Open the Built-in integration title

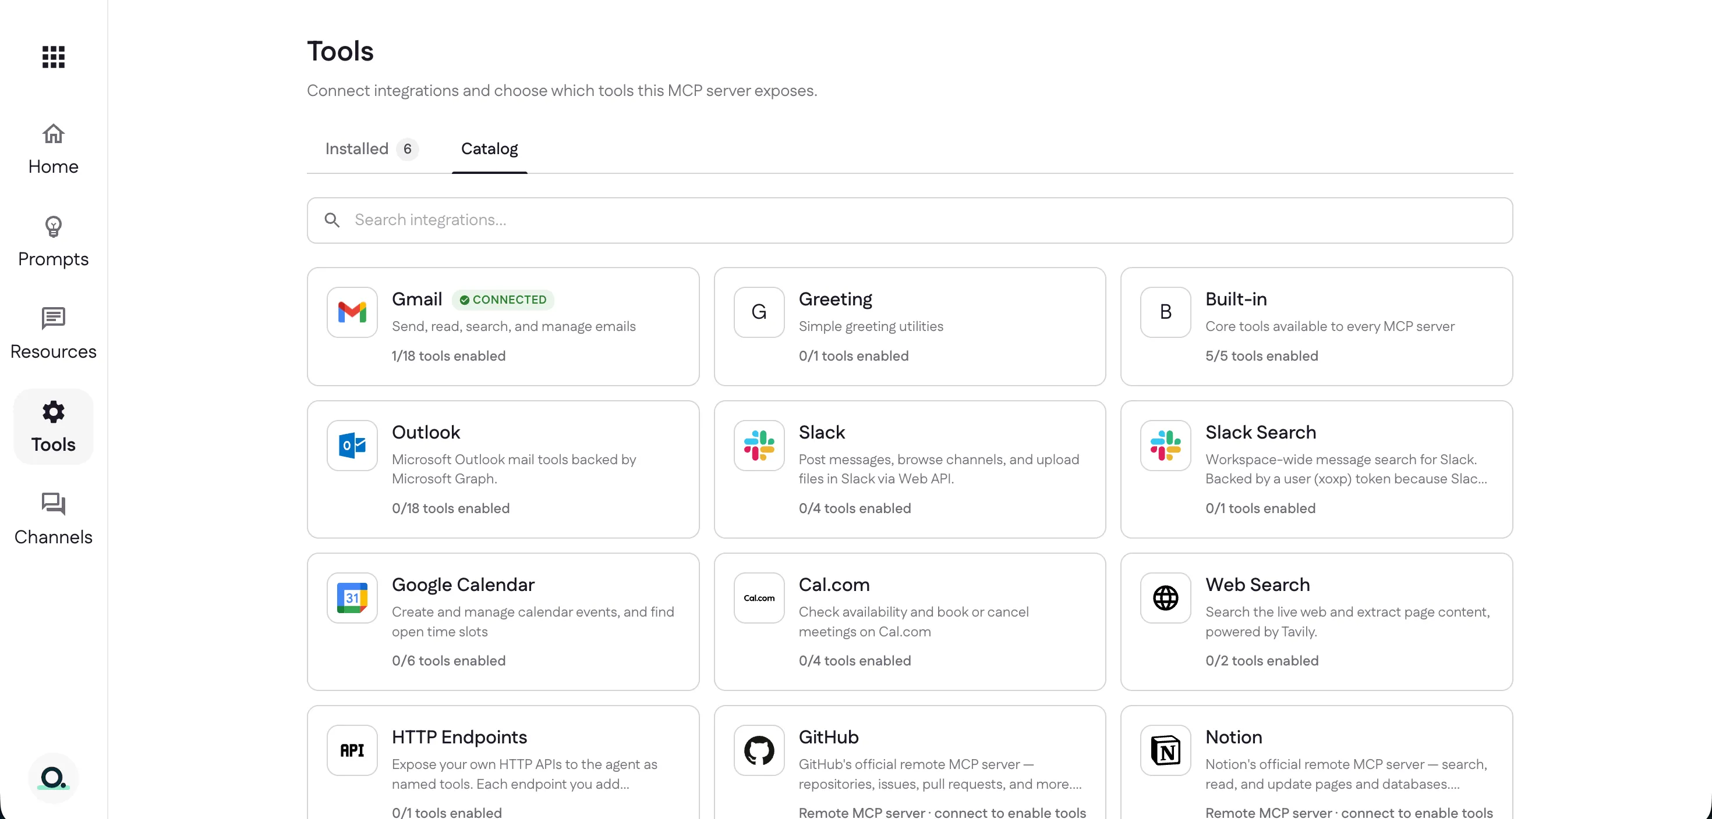(x=1236, y=300)
